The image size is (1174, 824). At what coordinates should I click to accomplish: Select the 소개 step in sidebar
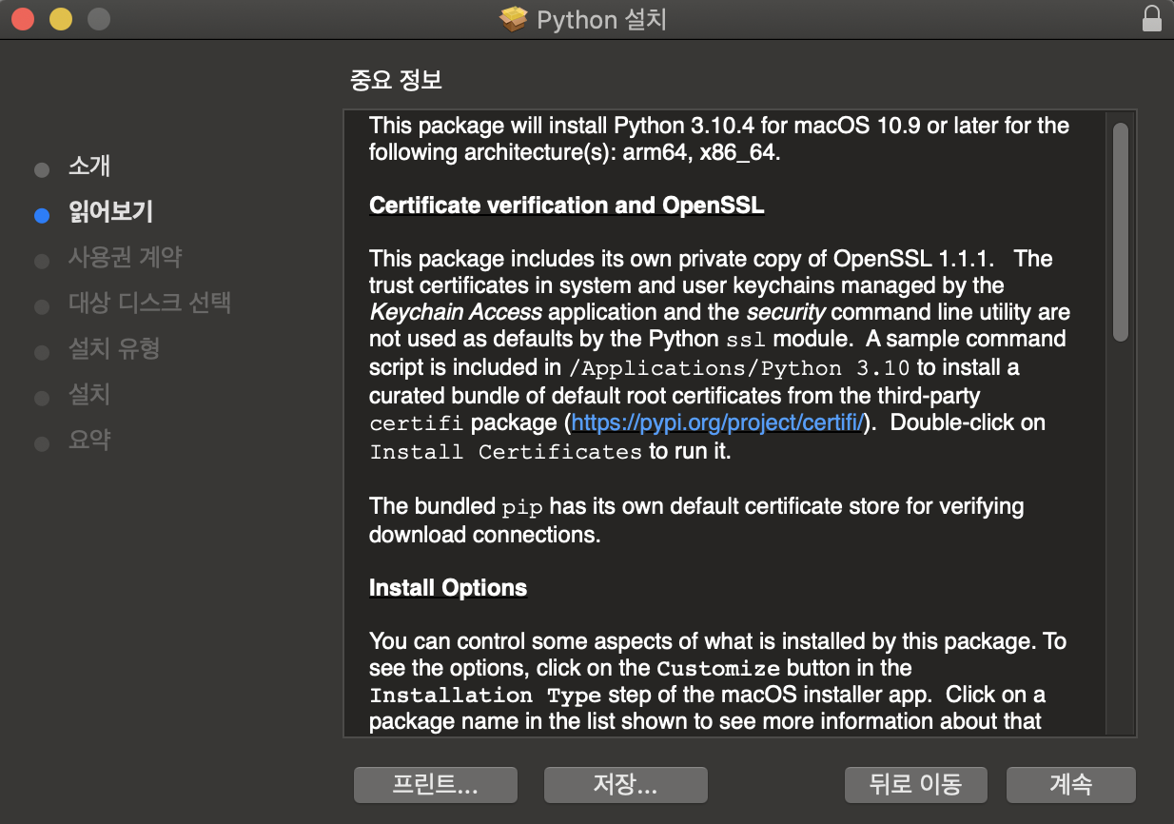coord(89,167)
